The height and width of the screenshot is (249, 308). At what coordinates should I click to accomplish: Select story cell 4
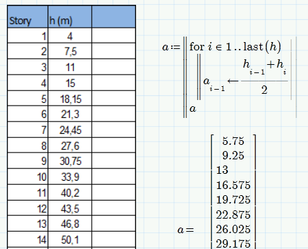coord(28,83)
